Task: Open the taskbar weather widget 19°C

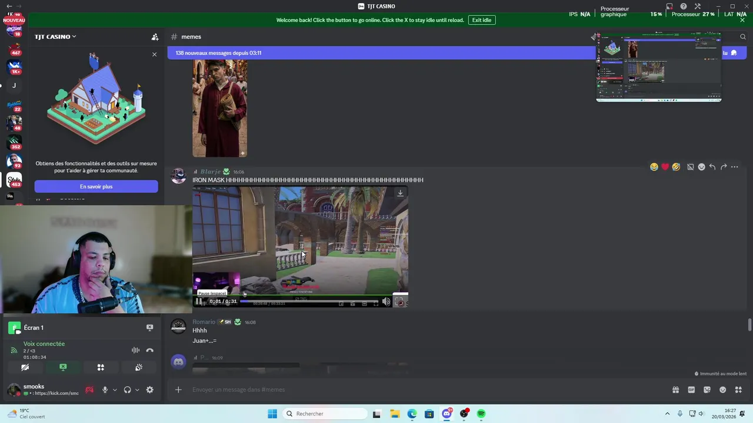Action: point(25,414)
